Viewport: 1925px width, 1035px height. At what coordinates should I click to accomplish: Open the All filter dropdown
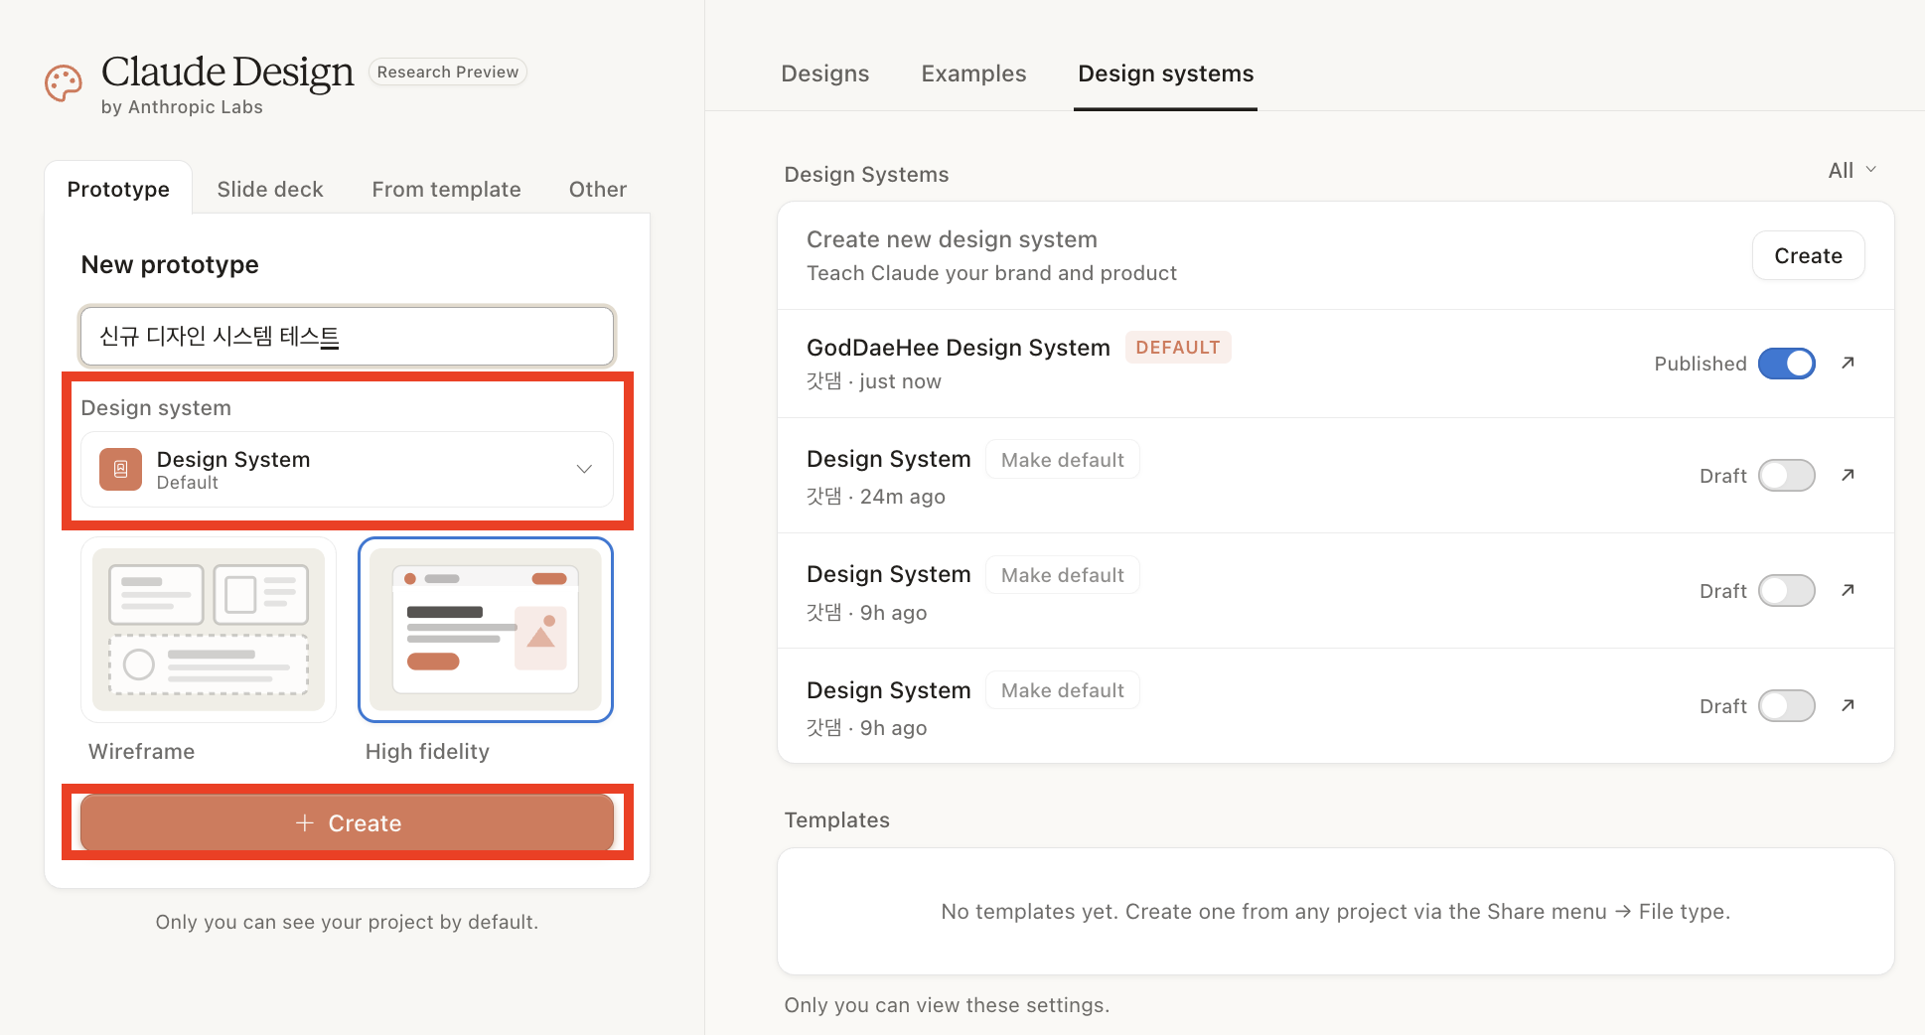tap(1851, 171)
